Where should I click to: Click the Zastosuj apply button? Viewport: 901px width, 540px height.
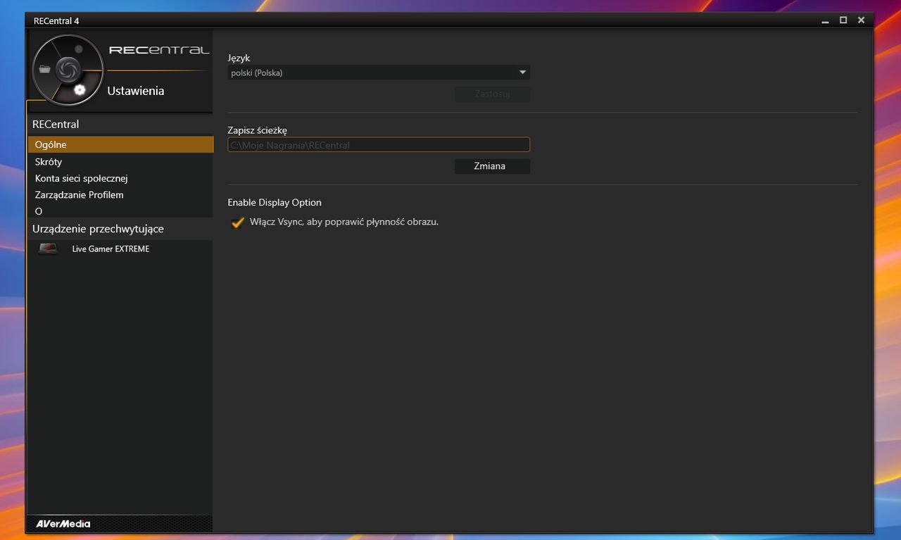coord(492,94)
